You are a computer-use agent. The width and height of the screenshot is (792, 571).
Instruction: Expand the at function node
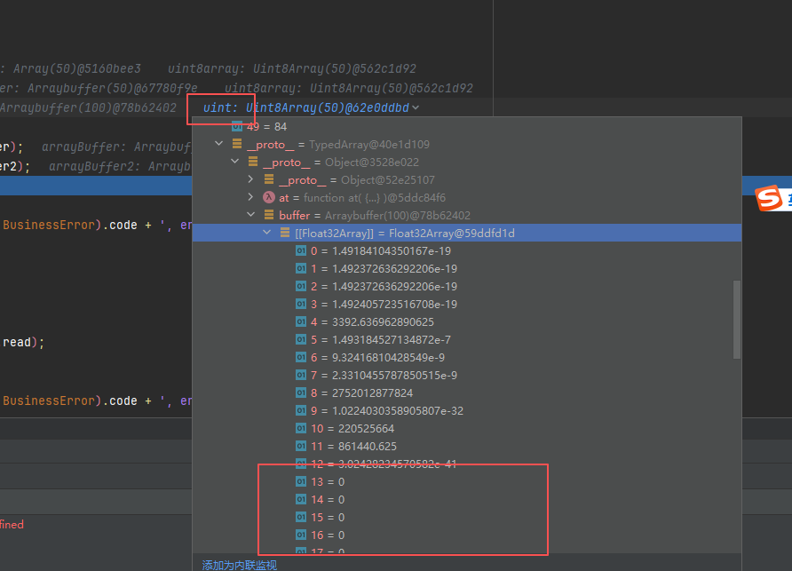pyautogui.click(x=251, y=197)
